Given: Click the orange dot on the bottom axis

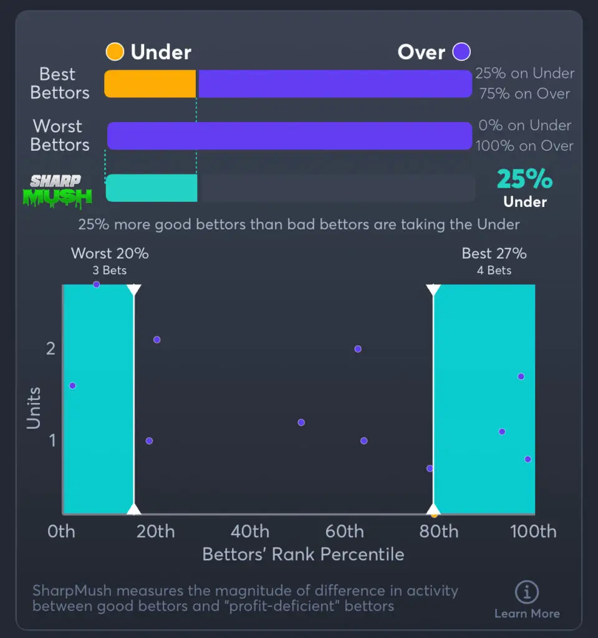Looking at the screenshot, I should pos(434,515).
